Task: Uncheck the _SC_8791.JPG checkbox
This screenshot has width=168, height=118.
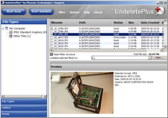Action: [52, 34]
